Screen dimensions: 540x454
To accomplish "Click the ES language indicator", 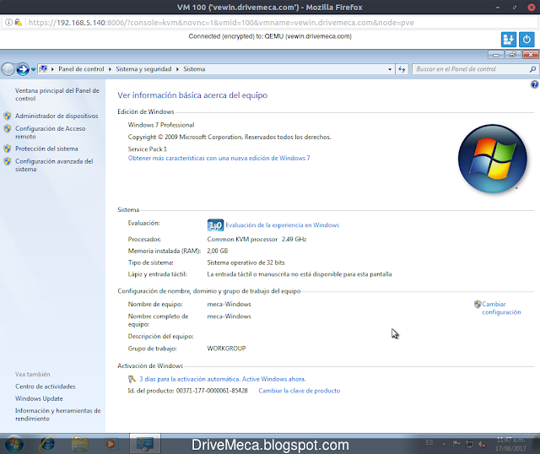I will point(429,442).
